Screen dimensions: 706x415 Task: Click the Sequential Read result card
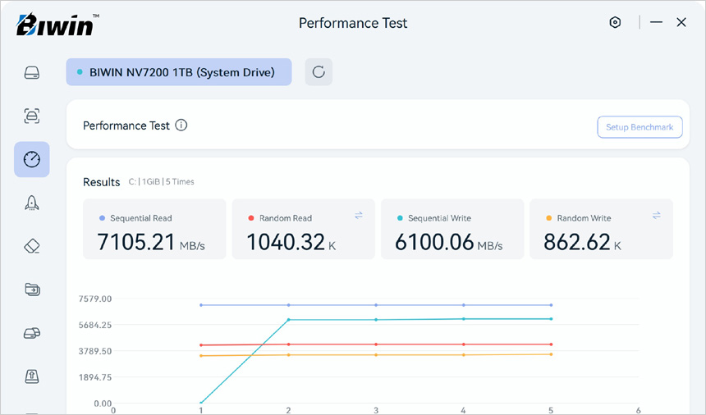[154, 230]
